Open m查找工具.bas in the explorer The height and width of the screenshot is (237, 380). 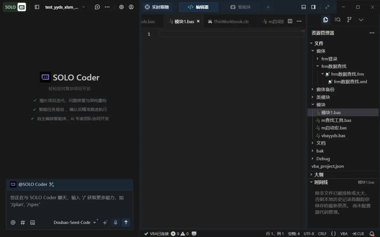343,120
